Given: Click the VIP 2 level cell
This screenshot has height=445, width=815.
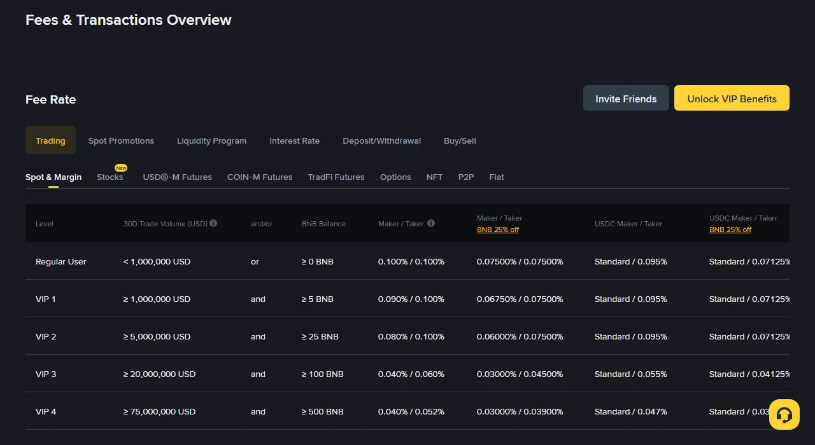Looking at the screenshot, I should 46,336.
